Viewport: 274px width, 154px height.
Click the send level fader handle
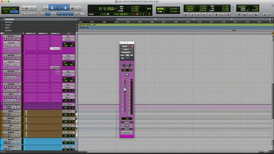pos(125,89)
